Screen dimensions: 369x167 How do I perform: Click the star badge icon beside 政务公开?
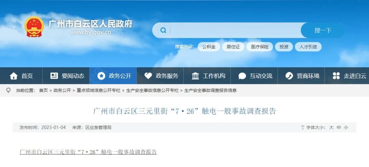point(101,76)
